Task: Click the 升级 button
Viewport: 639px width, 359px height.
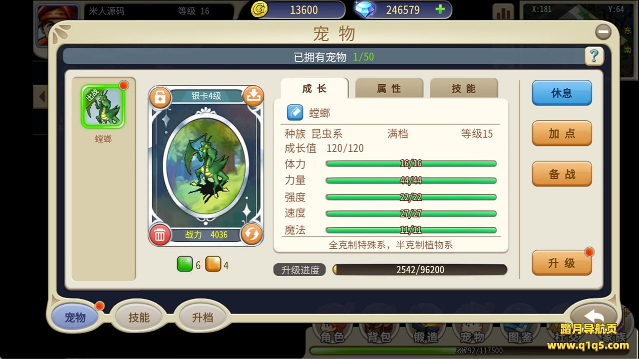Action: coord(562,263)
